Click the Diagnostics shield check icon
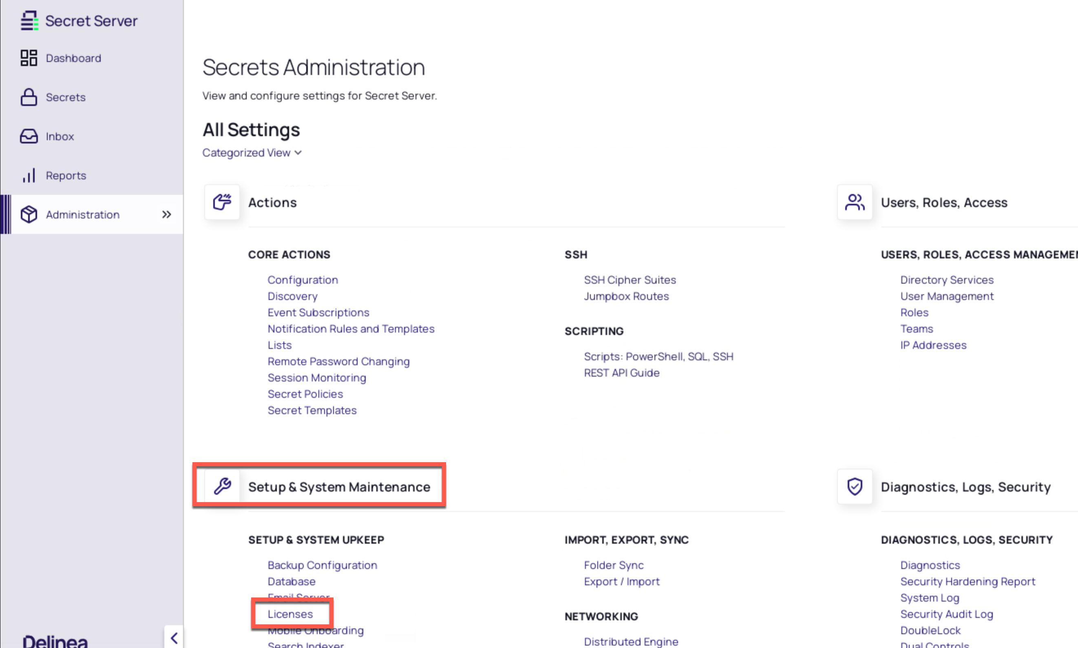The image size is (1078, 648). click(854, 487)
